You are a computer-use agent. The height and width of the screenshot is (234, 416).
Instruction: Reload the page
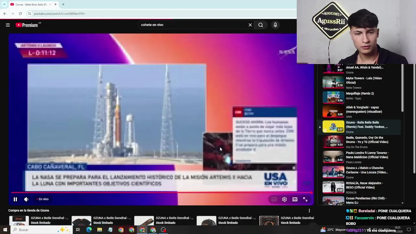[x=20, y=14]
